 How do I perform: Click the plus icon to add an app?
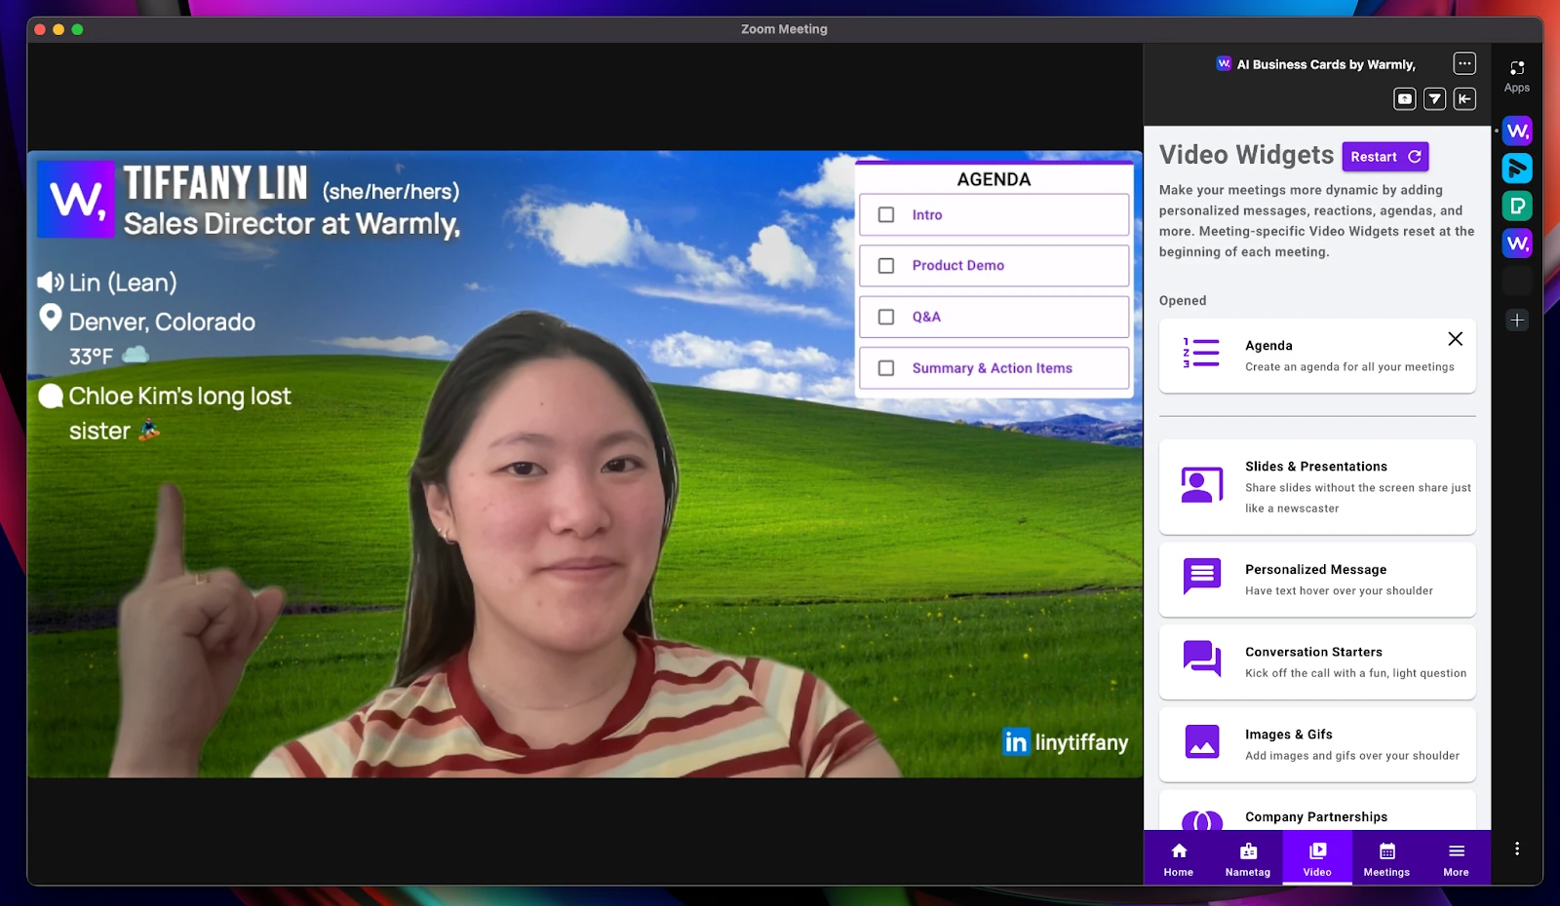click(x=1517, y=320)
